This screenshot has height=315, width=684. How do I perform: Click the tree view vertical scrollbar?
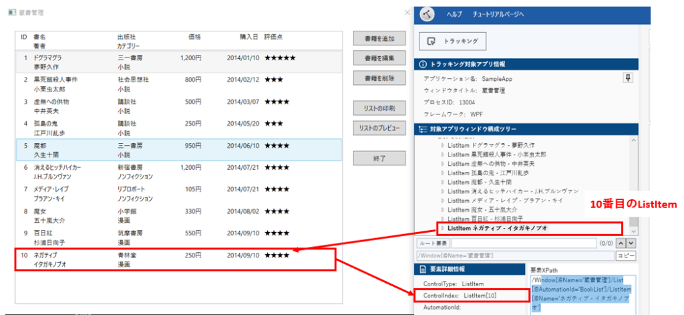click(x=643, y=187)
